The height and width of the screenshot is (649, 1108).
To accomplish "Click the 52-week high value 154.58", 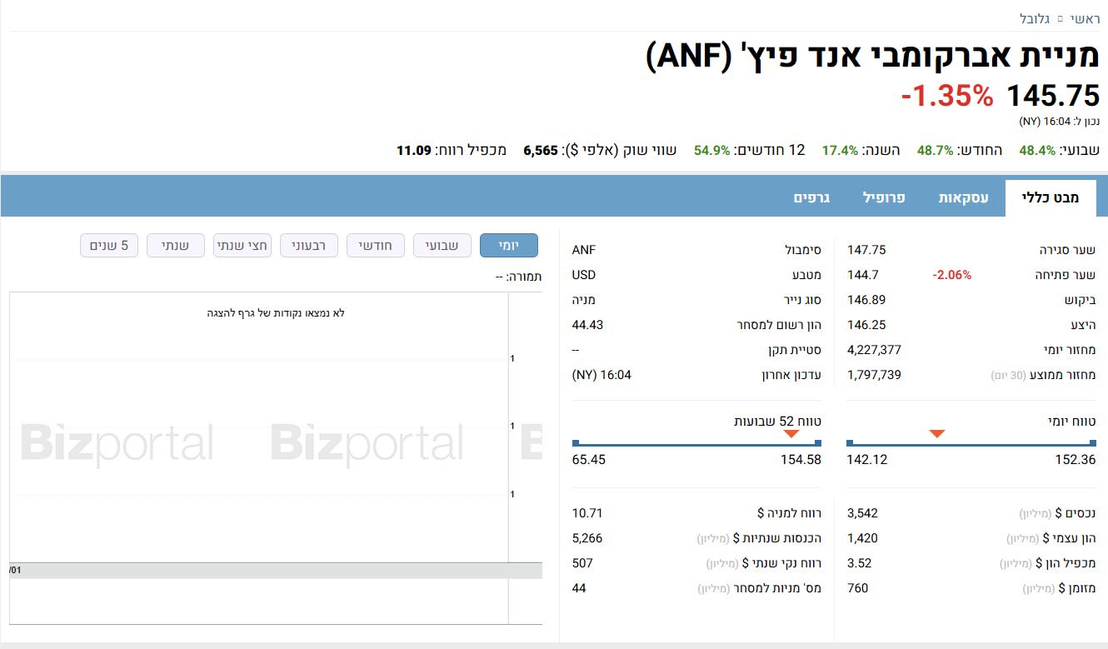I will pos(801,460).
